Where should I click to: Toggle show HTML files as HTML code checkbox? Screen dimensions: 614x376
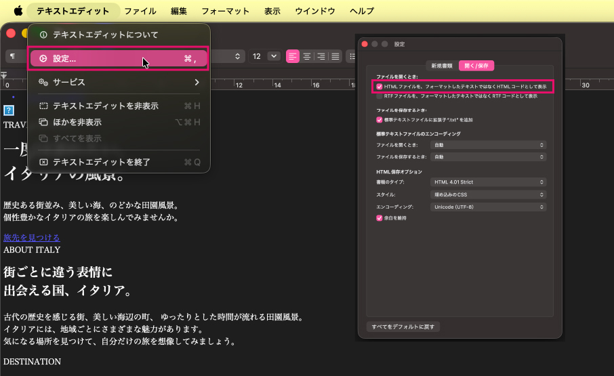379,87
